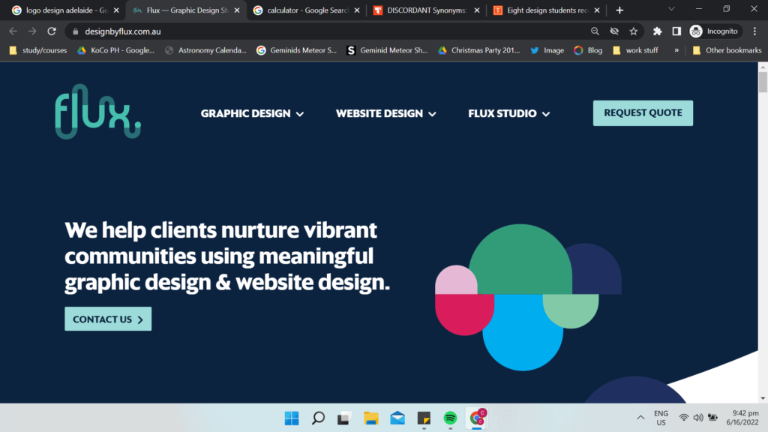This screenshot has height=432, width=768.
Task: Click the Chrome icon in the taskbar
Action: (x=477, y=418)
